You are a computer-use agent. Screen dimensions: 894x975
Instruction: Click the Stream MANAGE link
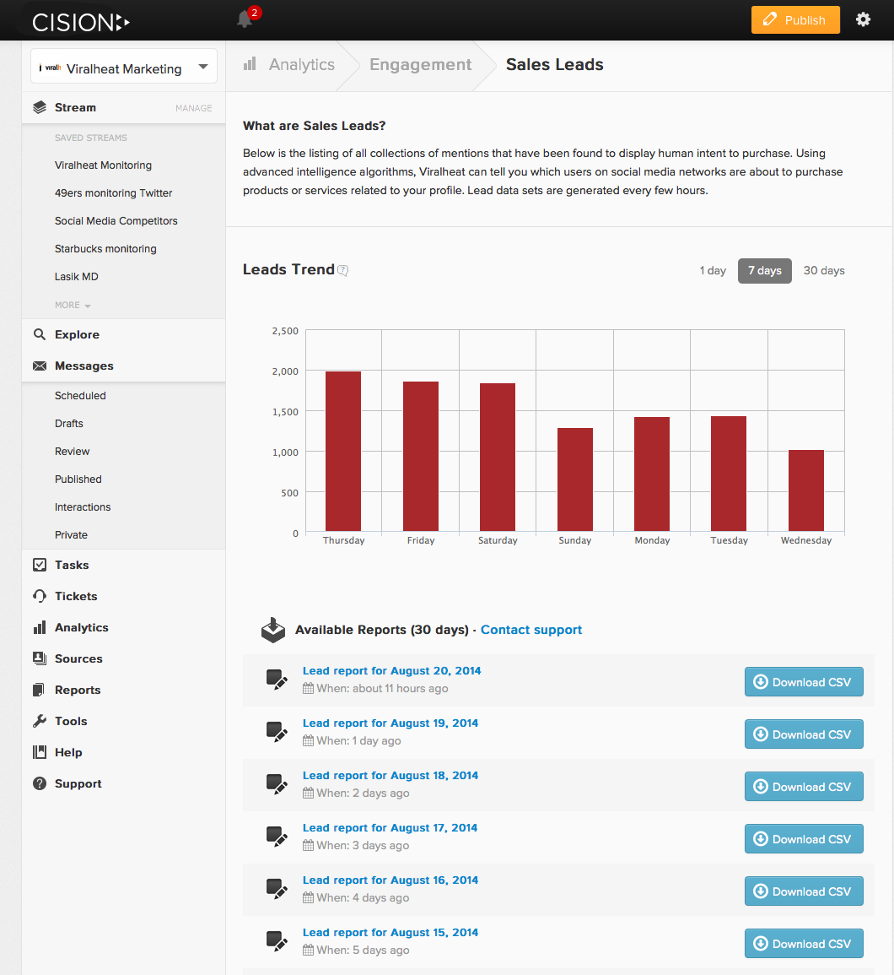(x=194, y=108)
